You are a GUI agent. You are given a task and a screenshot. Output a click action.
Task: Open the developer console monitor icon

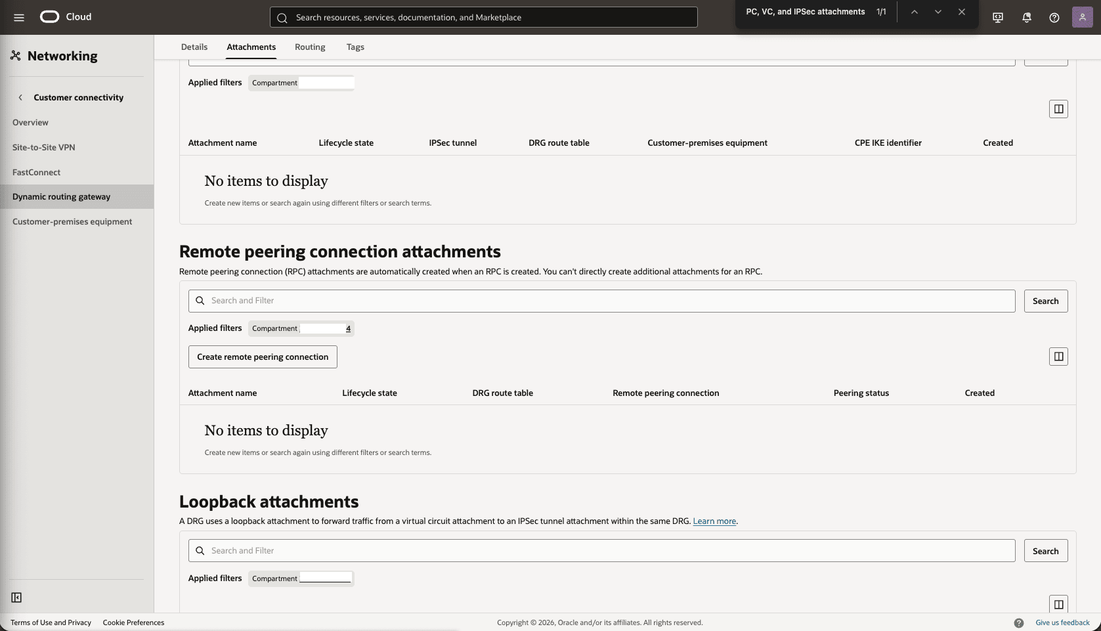pyautogui.click(x=997, y=17)
